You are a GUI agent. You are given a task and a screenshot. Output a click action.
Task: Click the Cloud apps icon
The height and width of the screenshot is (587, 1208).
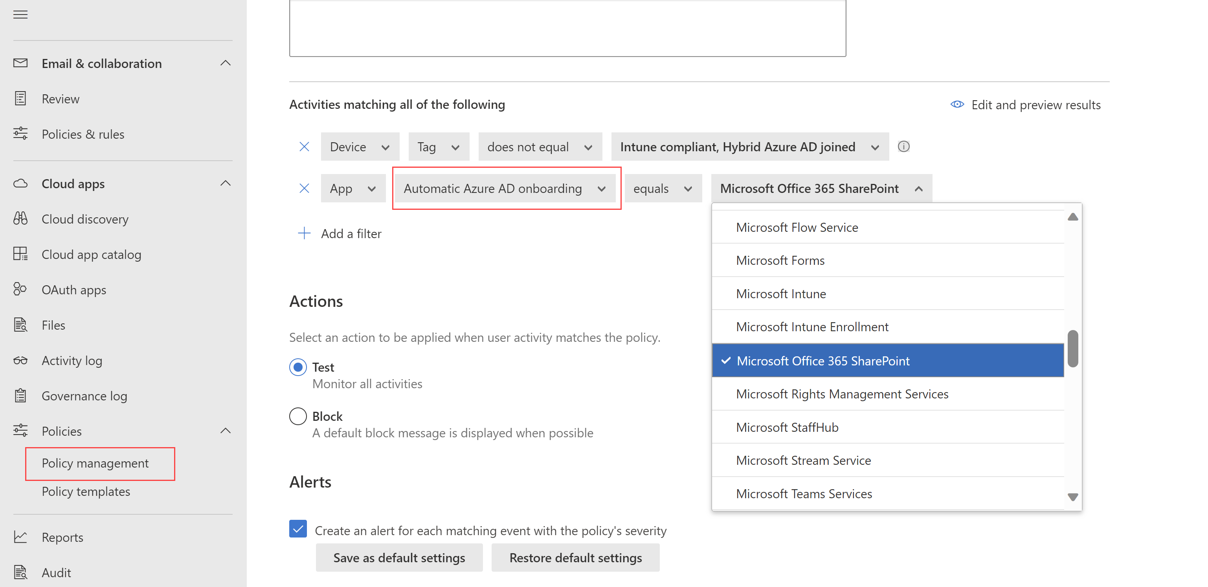(21, 183)
